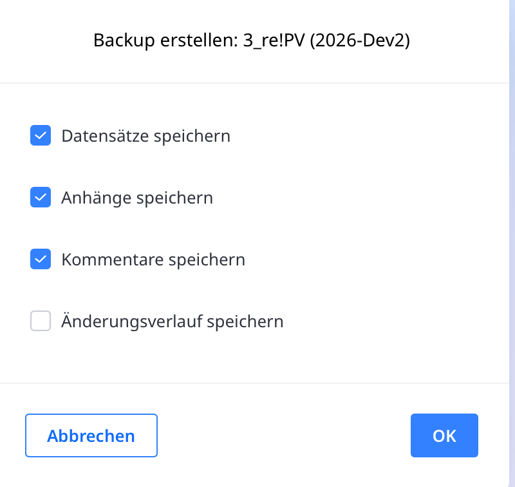Click the "Datensätze speichern" label text
This screenshot has height=487, width=515.
pos(145,137)
